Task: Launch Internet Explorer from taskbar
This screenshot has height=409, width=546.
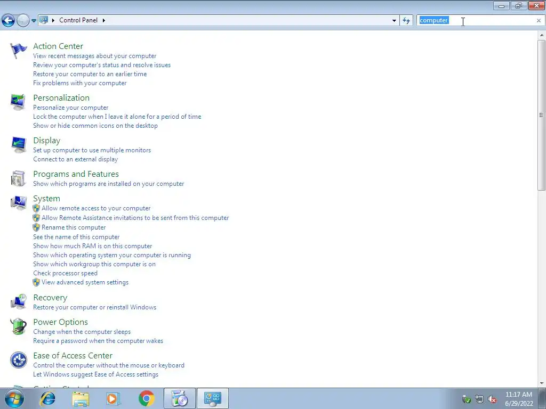Action: click(47, 398)
